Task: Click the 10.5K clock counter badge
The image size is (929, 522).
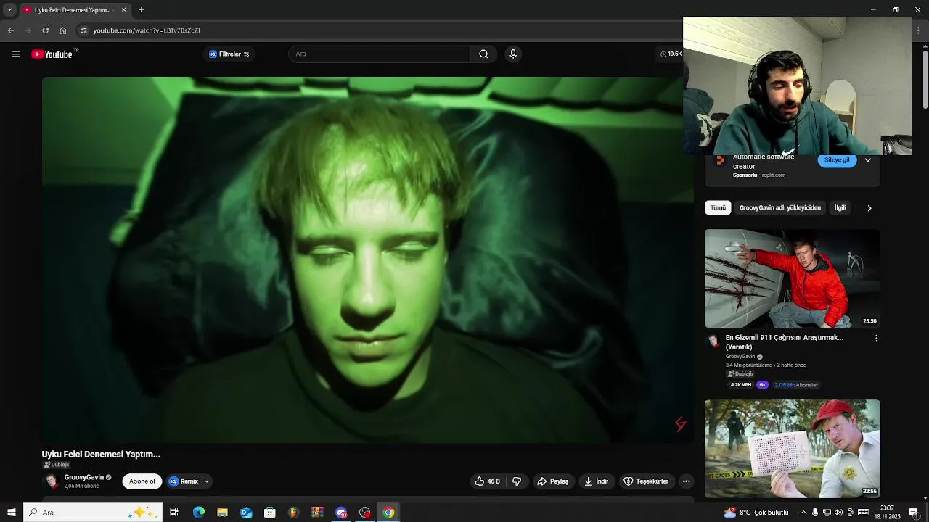Action: point(671,54)
